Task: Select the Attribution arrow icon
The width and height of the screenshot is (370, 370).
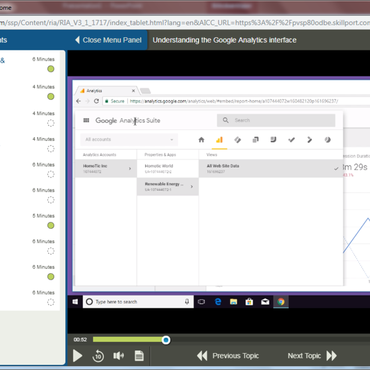Action: 309,140
